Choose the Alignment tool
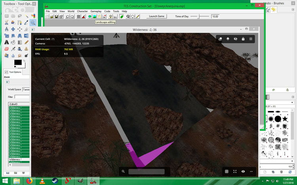 pyautogui.click(x=20, y=29)
